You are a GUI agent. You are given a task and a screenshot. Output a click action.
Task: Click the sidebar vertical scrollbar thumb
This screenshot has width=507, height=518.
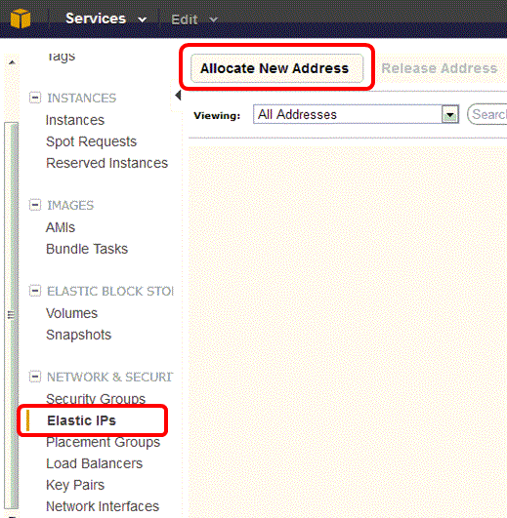point(12,315)
